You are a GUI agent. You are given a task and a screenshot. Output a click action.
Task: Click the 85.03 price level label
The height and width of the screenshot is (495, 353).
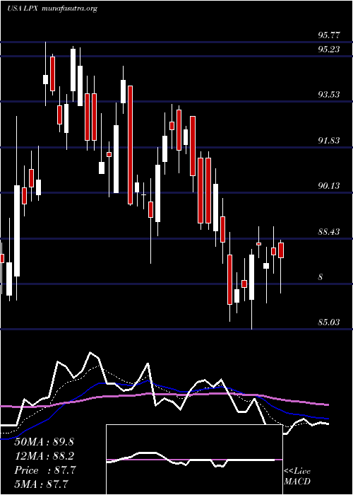click(x=329, y=322)
